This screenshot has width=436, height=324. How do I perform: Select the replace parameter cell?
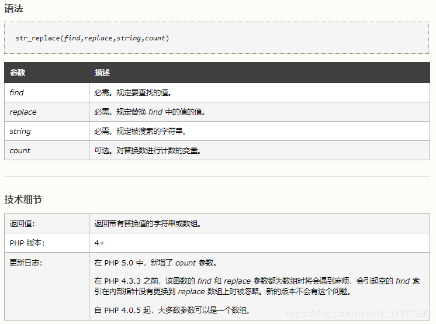[x=47, y=112]
